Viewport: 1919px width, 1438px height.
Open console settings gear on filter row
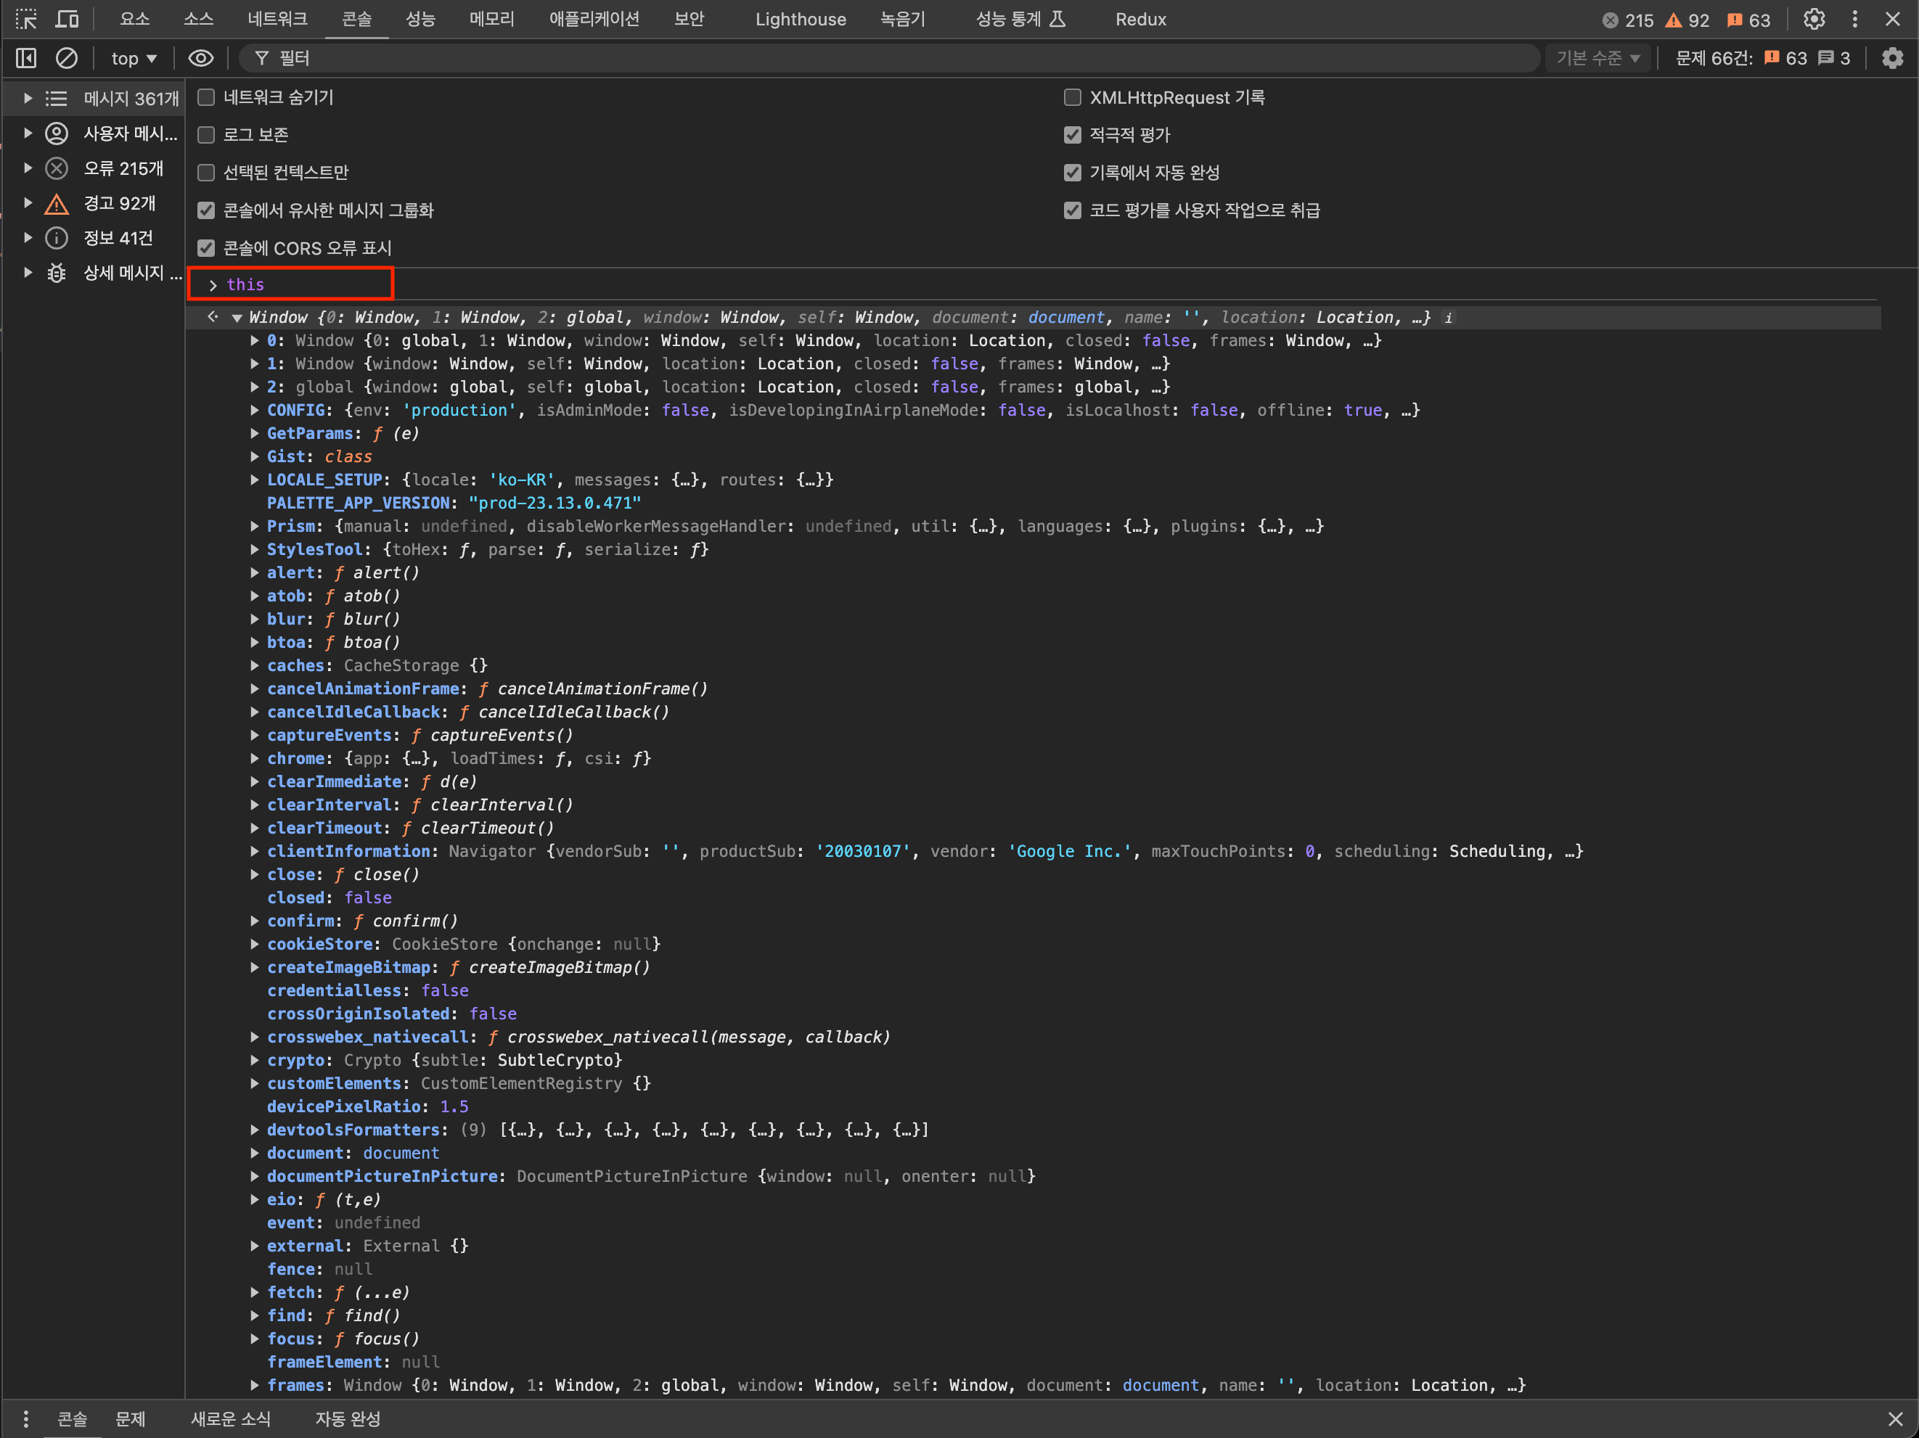click(x=1892, y=58)
